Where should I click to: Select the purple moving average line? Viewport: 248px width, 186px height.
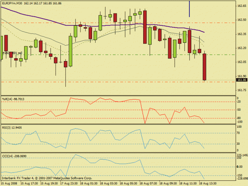pyautogui.click(x=103, y=26)
